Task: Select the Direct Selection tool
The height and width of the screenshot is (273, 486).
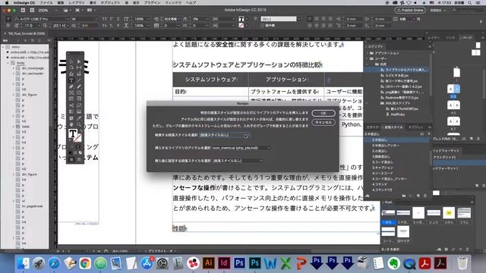Action: pyautogui.click(x=79, y=61)
